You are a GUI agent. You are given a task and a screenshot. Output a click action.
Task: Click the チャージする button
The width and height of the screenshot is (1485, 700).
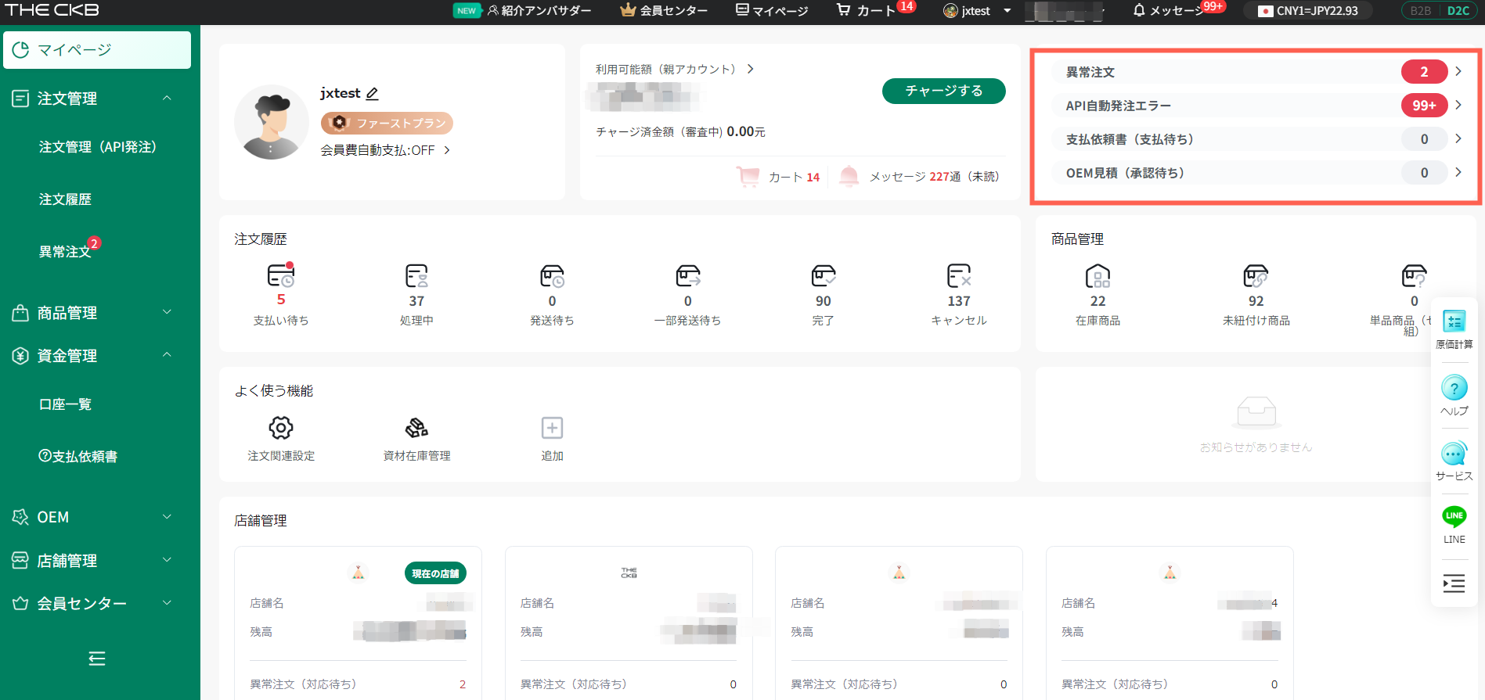pos(943,91)
